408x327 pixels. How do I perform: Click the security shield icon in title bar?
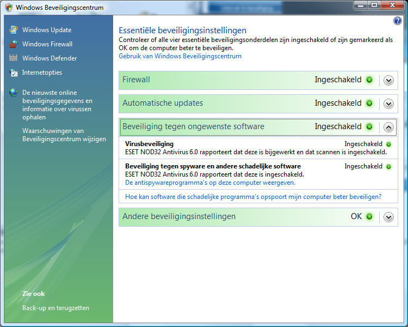[x=9, y=7]
